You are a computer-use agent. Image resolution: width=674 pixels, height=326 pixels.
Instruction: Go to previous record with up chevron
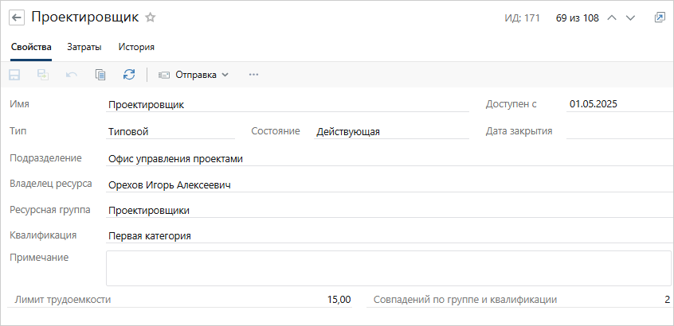(x=612, y=17)
